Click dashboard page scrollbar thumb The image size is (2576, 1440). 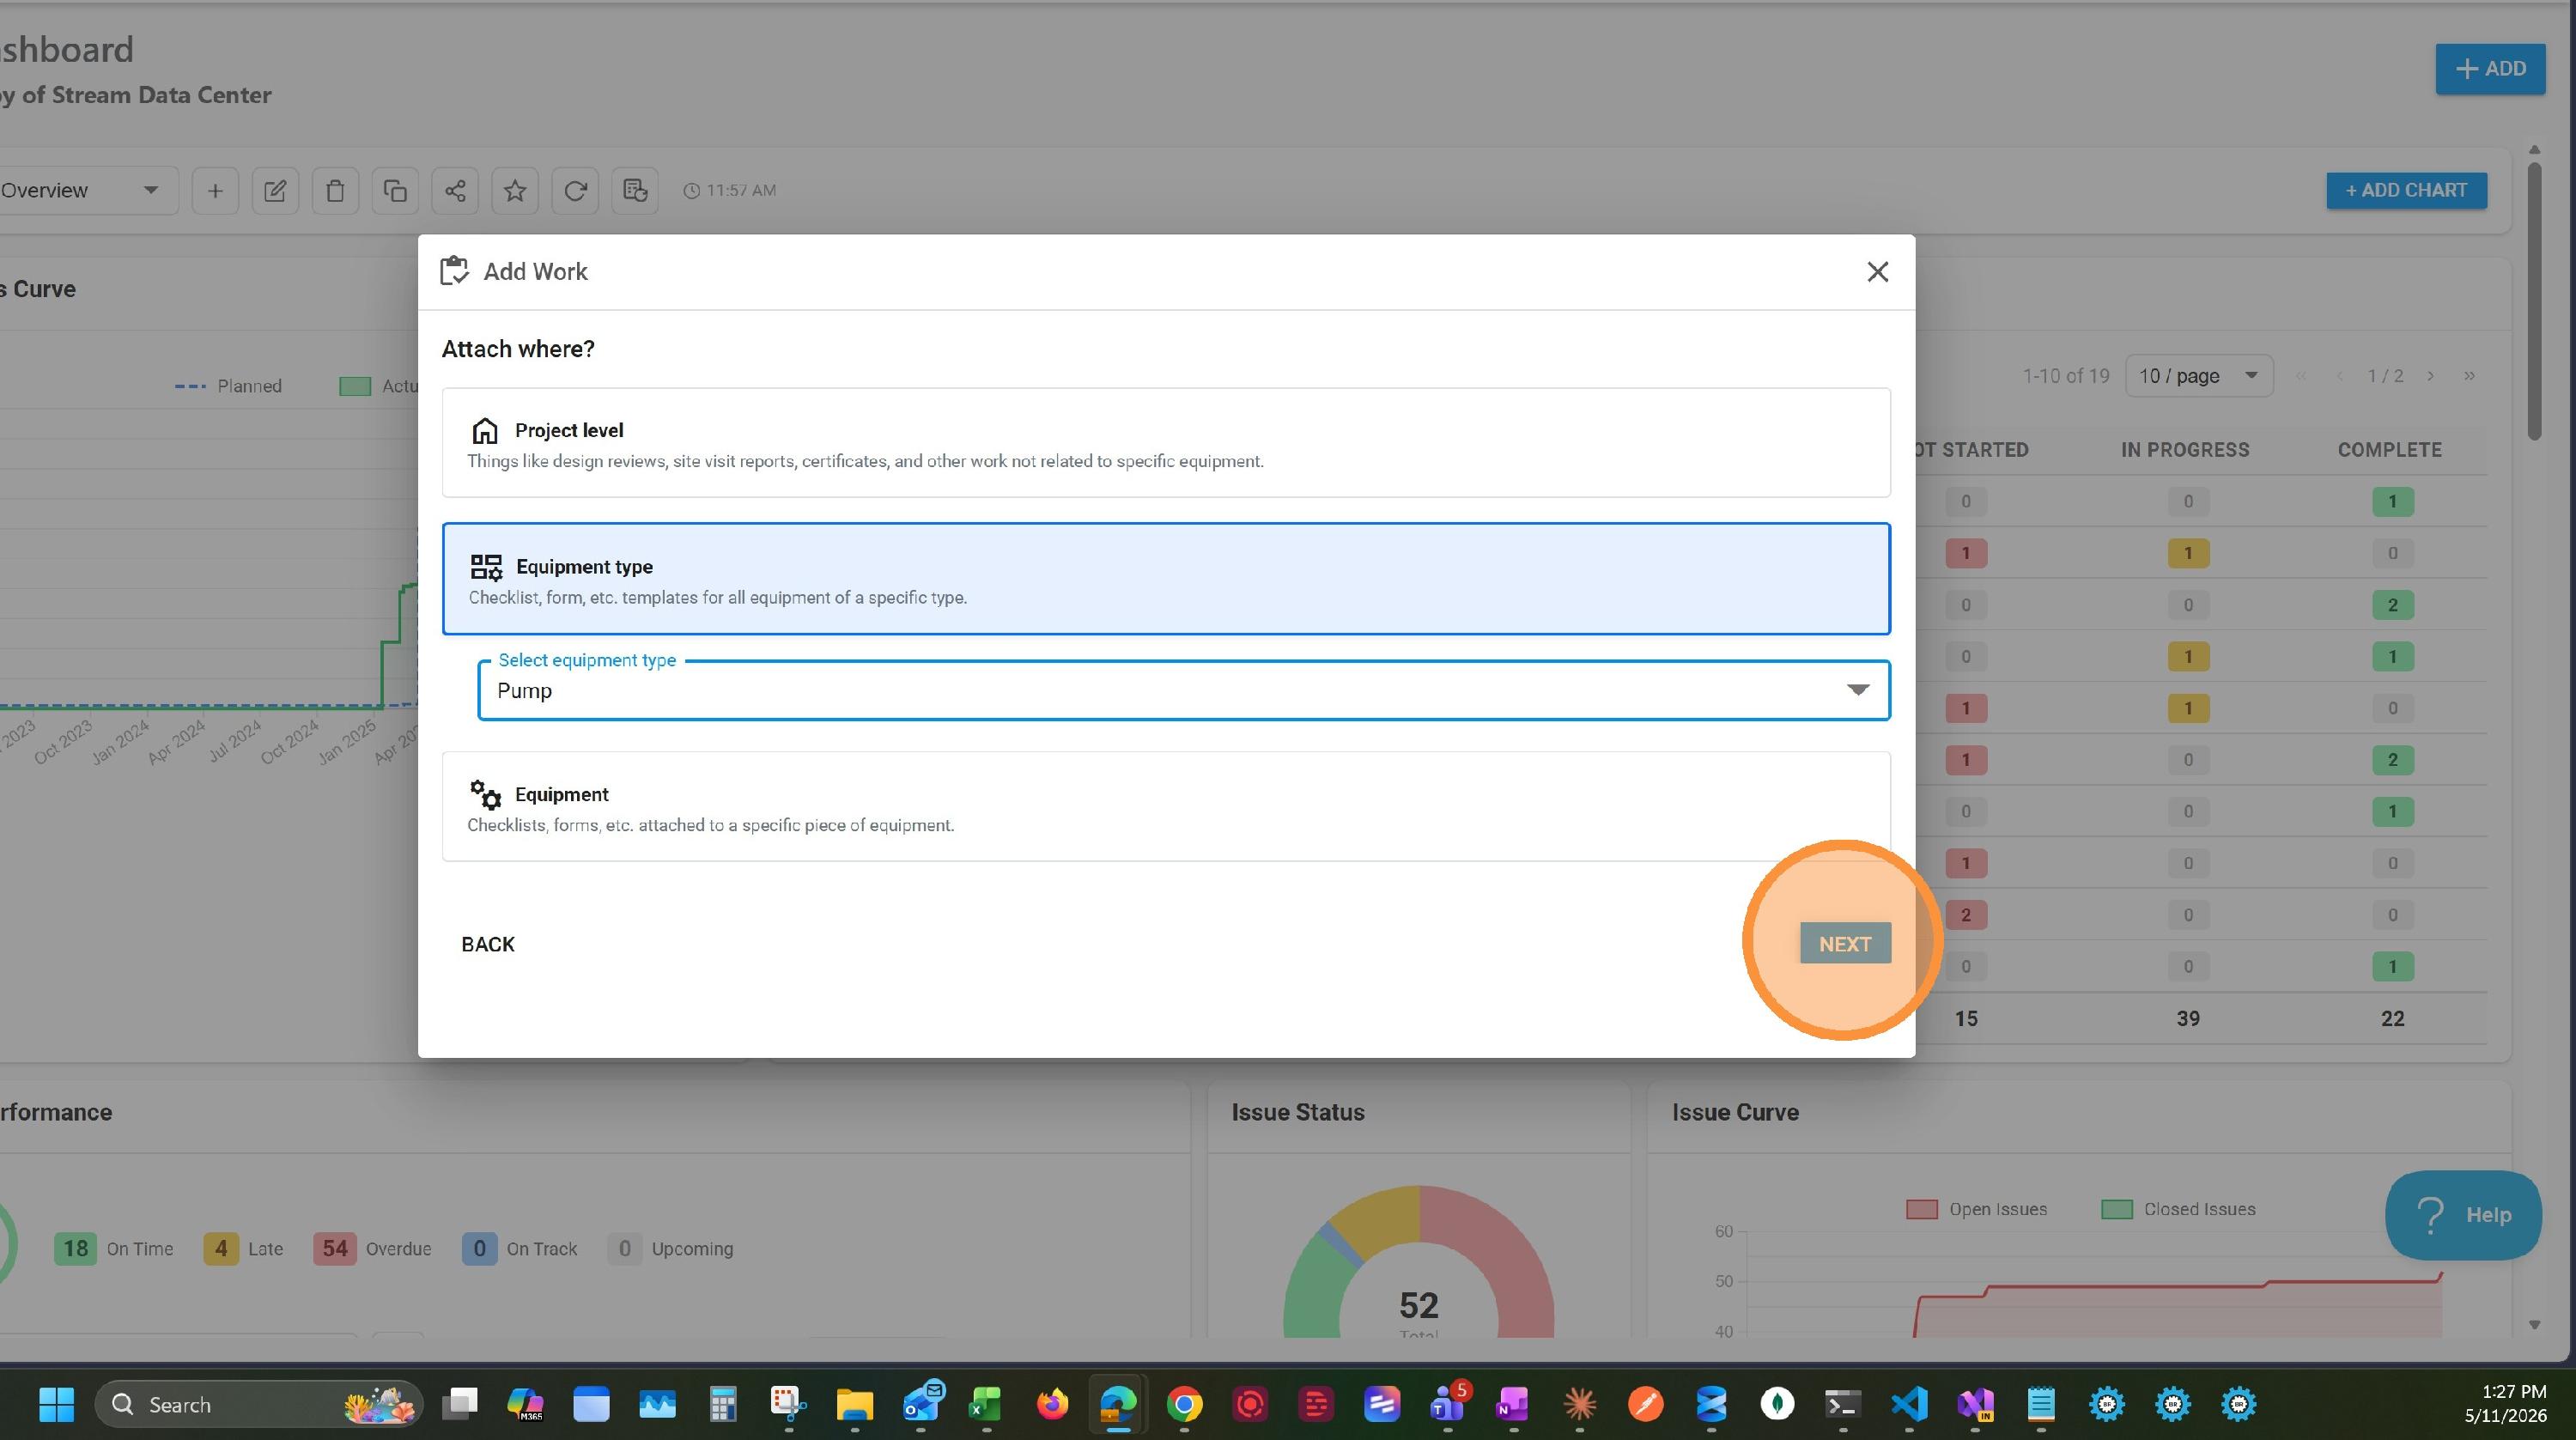pos(2534,300)
